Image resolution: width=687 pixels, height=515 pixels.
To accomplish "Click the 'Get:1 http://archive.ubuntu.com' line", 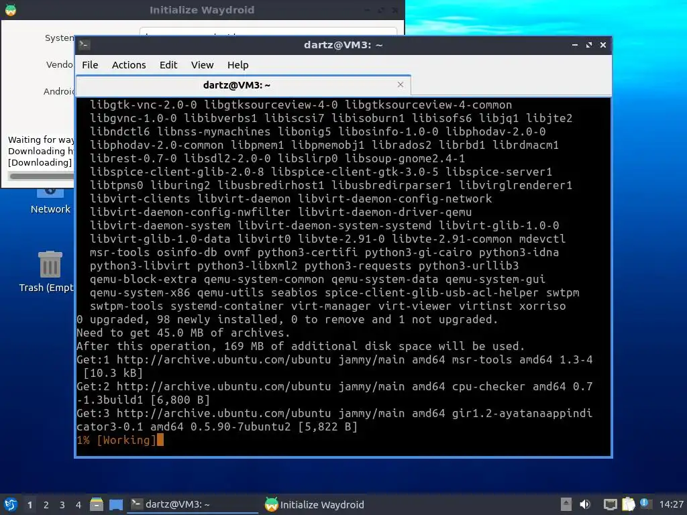I will (x=335, y=366).
